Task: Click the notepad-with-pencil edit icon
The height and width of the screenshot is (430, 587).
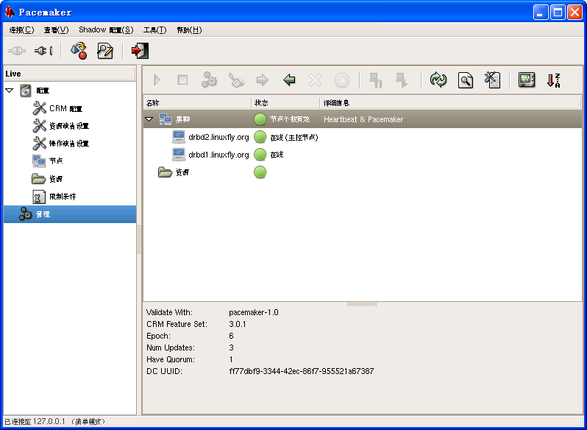Action: coord(105,51)
